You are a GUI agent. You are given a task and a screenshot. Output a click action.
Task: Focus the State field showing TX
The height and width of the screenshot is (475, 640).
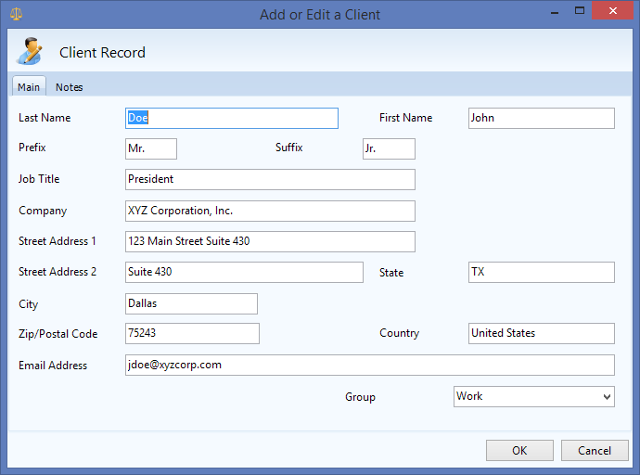click(542, 272)
